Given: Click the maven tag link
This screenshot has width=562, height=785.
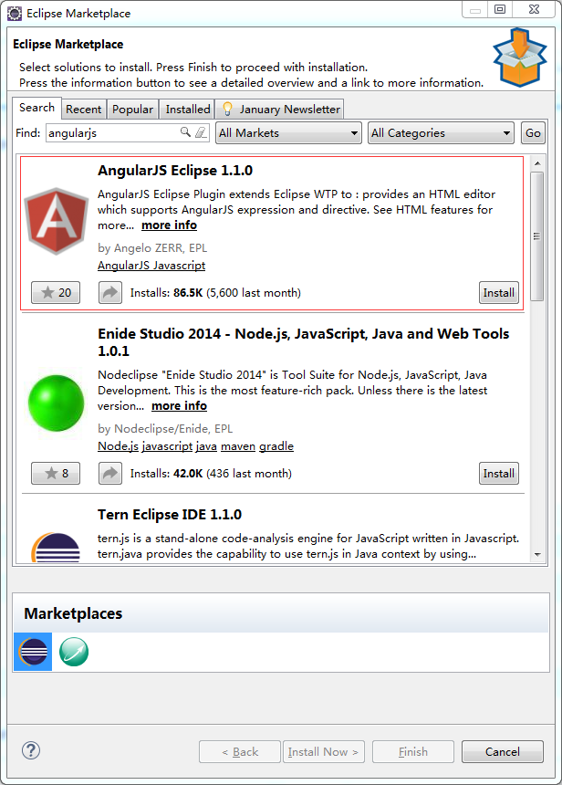Looking at the screenshot, I should pos(238,446).
